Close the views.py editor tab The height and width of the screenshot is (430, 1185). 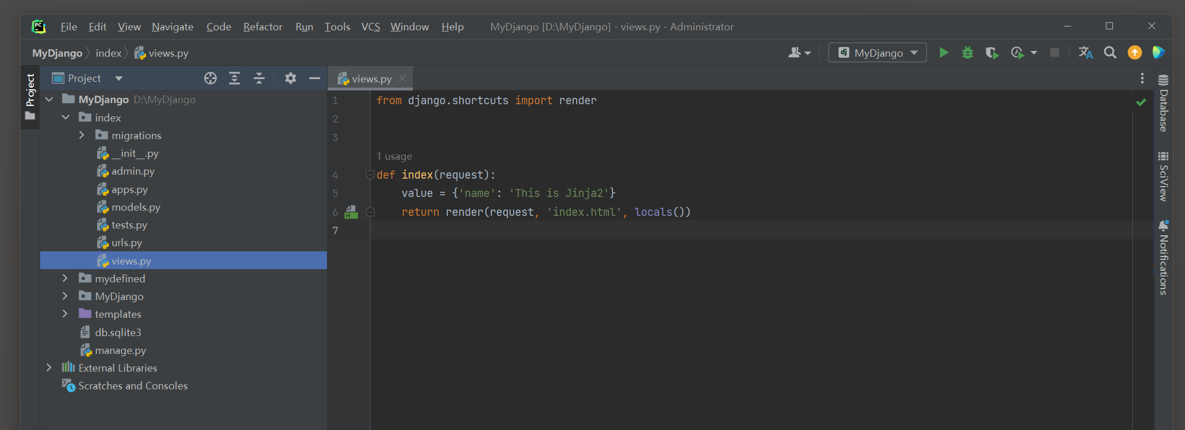(403, 78)
